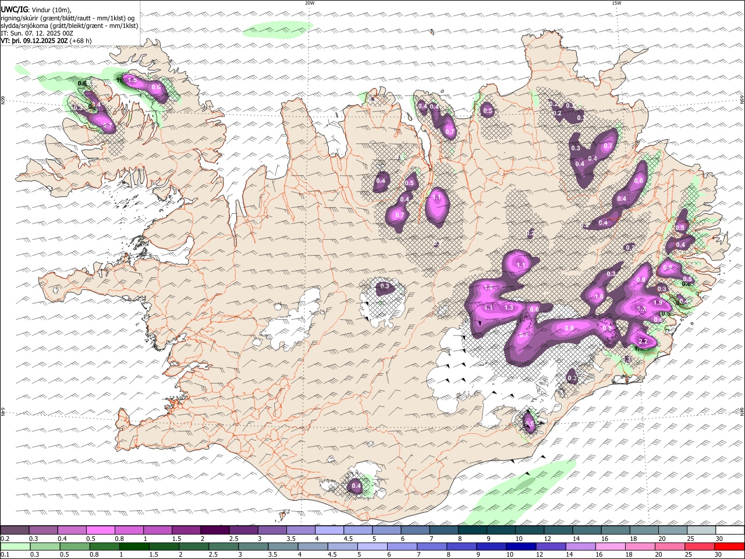Select pale green swatch between 0.1 and 0.3

click(15, 547)
